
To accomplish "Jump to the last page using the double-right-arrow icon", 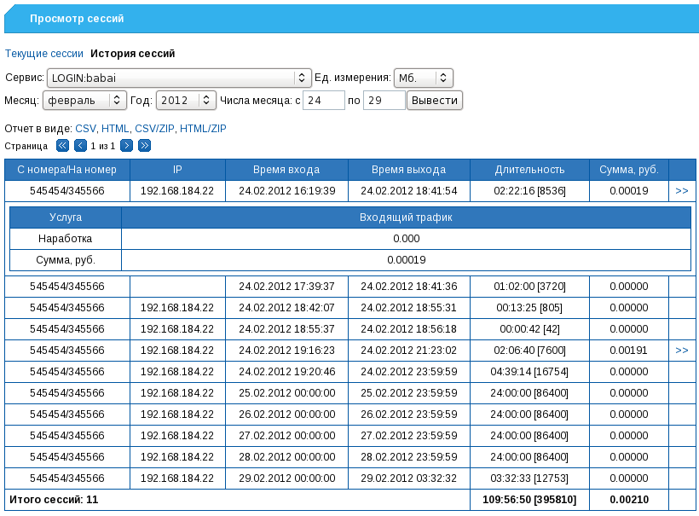I will coord(144,146).
